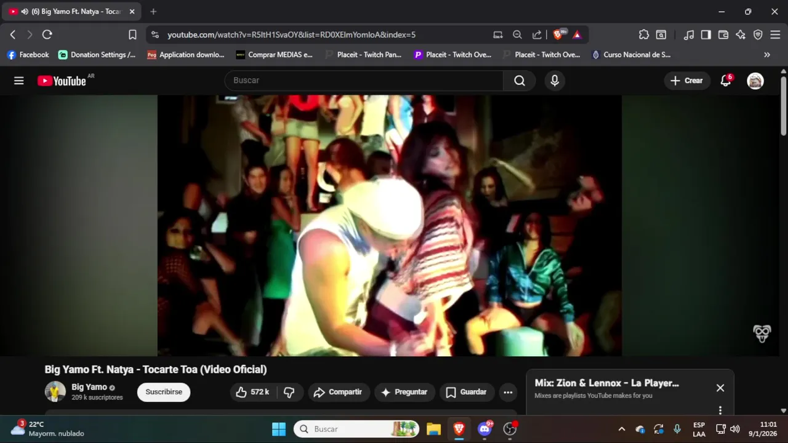Open the Curso Nacional de S... bookmark
The width and height of the screenshot is (788, 443).
click(631, 55)
